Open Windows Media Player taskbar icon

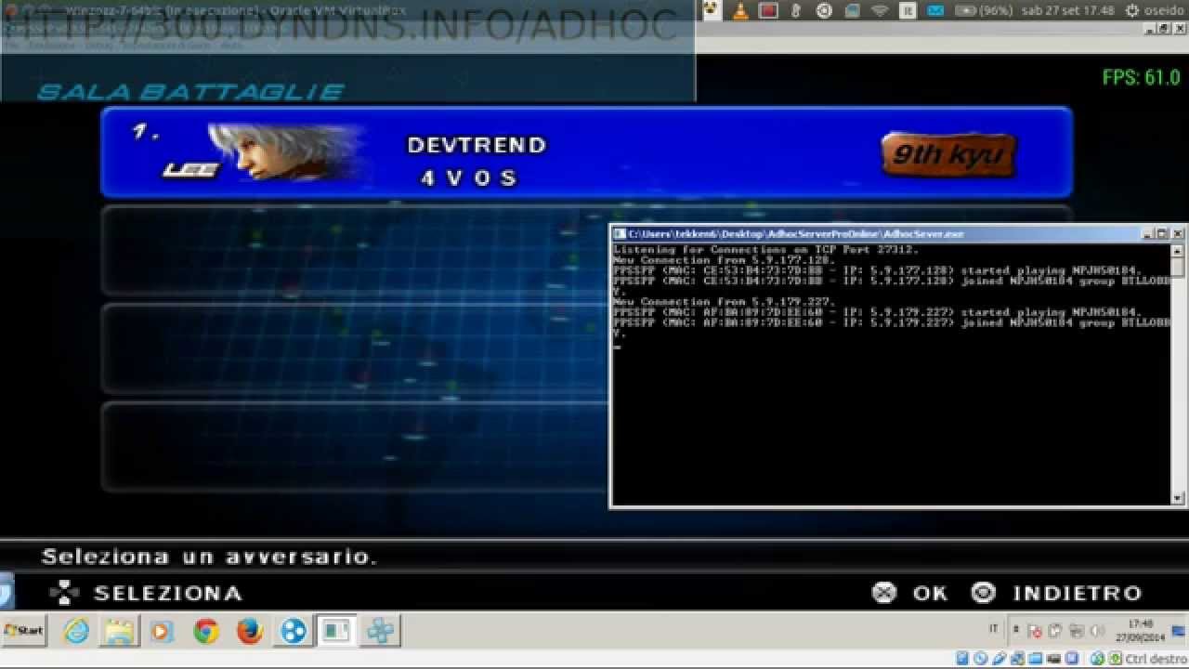tap(162, 631)
